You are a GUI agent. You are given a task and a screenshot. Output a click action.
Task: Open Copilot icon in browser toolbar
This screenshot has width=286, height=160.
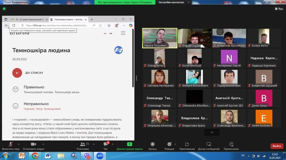(x=131, y=25)
